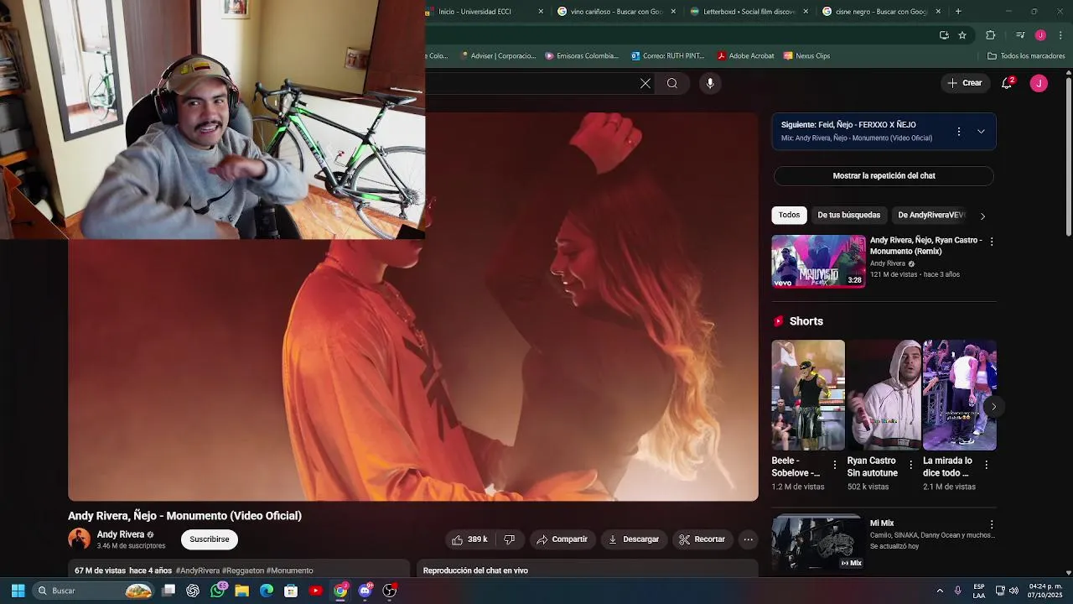The image size is (1073, 604).
Task: Open Discord from the taskbar
Action: click(x=365, y=591)
